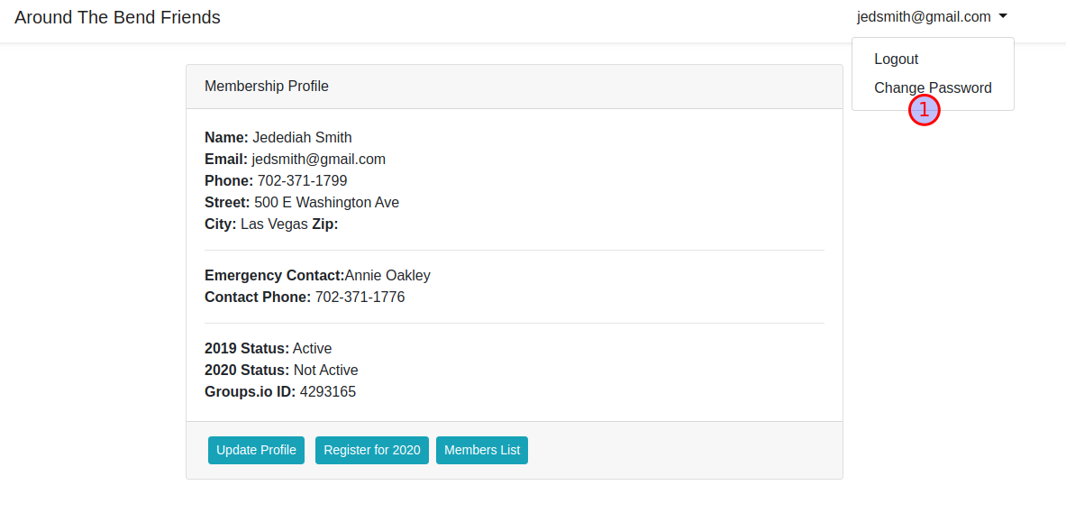Click the Membership Profile card header
Screen dimensions: 1066x522
click(x=514, y=87)
